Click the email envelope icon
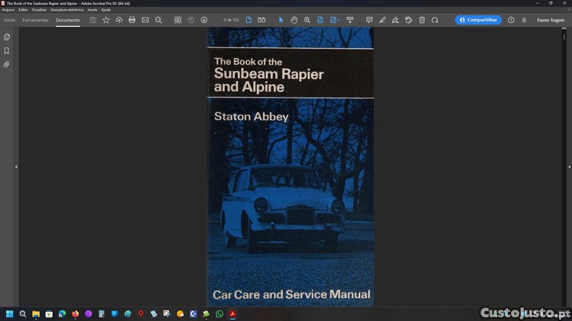572x321 pixels. point(145,20)
